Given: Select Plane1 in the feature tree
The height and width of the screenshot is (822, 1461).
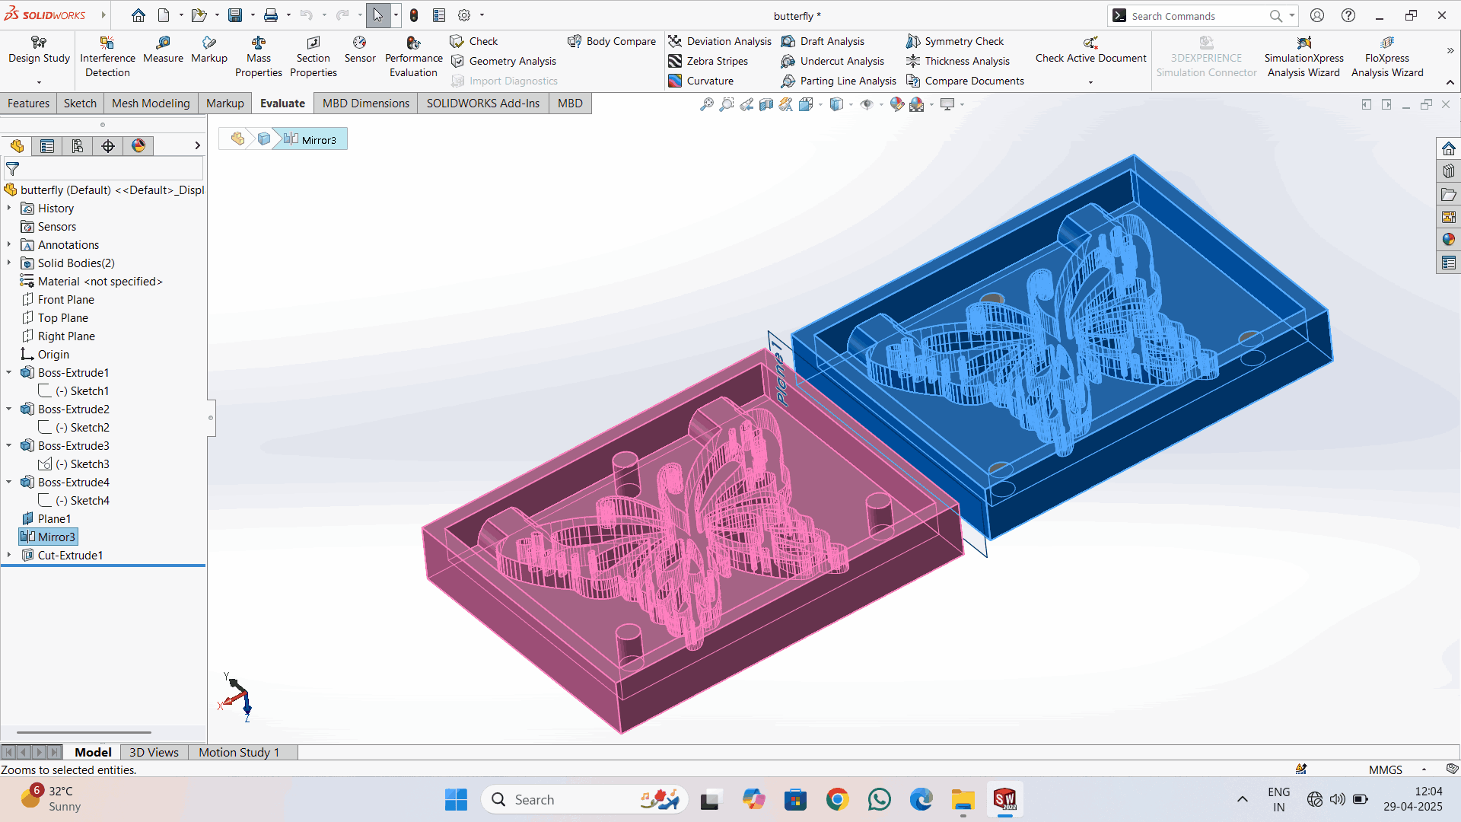Looking at the screenshot, I should pos(46,519).
